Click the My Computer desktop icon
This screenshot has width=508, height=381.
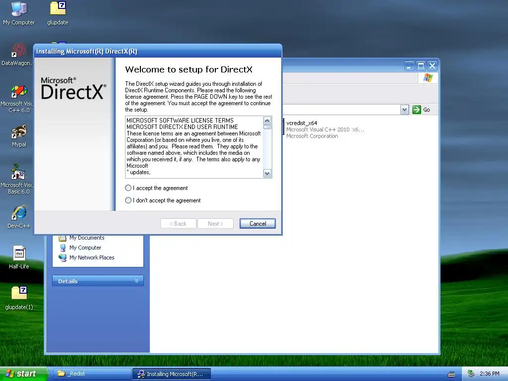(x=19, y=13)
